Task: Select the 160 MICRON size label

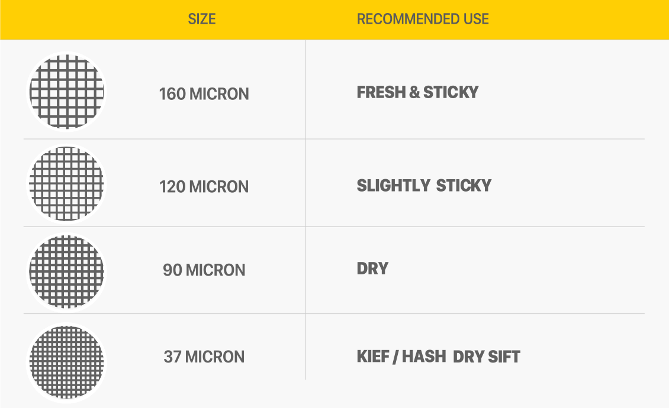Action: click(x=204, y=94)
